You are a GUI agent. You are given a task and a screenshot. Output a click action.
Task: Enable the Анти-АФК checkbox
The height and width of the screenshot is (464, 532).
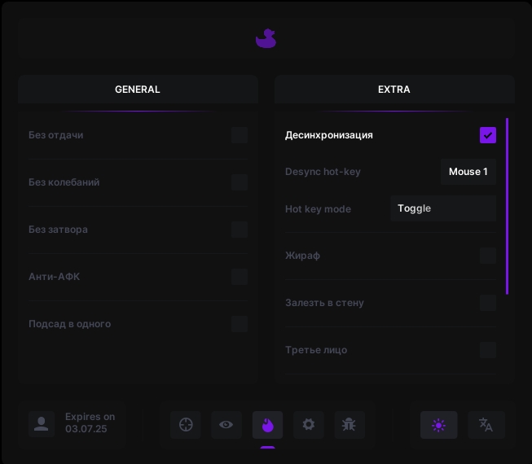click(x=240, y=277)
